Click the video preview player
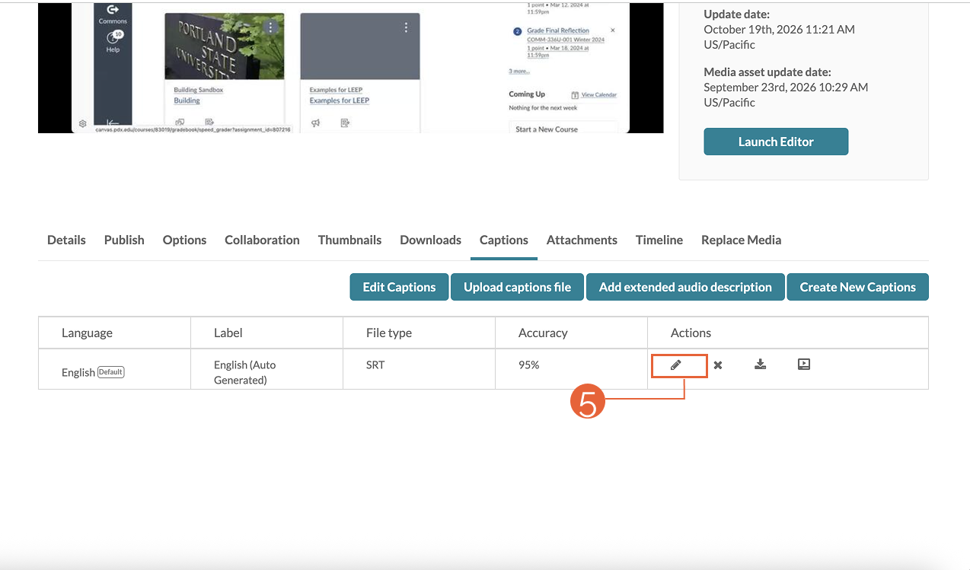Image resolution: width=970 pixels, height=570 pixels. tap(350, 68)
